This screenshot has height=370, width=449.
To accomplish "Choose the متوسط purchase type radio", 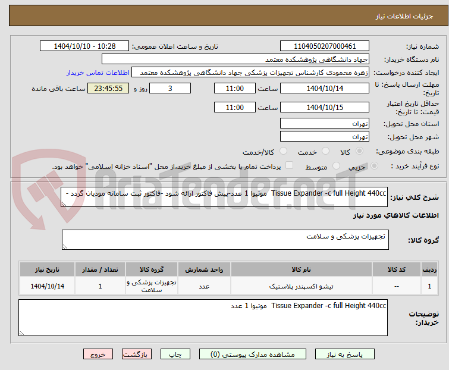I will point(336,166).
